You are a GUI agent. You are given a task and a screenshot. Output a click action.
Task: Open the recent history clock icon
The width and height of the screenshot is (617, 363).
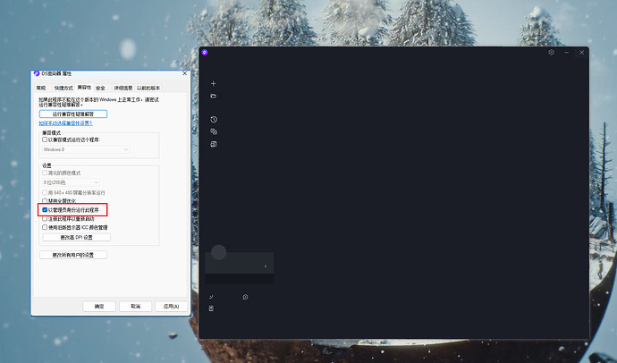pos(214,119)
